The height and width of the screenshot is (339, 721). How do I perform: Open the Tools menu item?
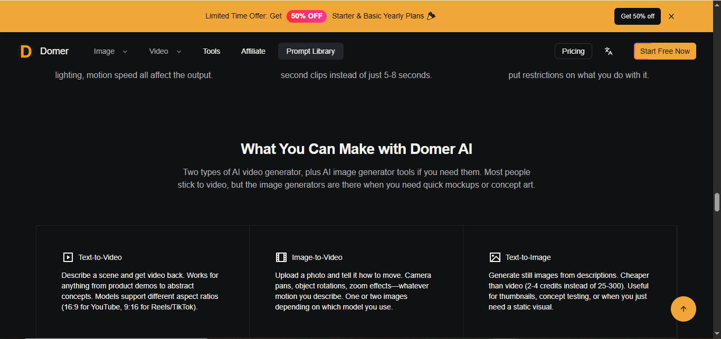tap(212, 51)
